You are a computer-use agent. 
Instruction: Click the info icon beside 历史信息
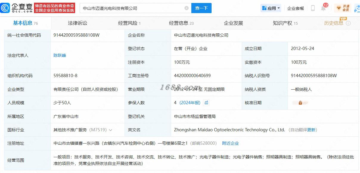(x=348, y=23)
